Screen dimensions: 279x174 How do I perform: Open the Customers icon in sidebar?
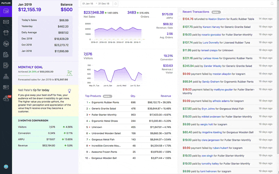(6, 44)
